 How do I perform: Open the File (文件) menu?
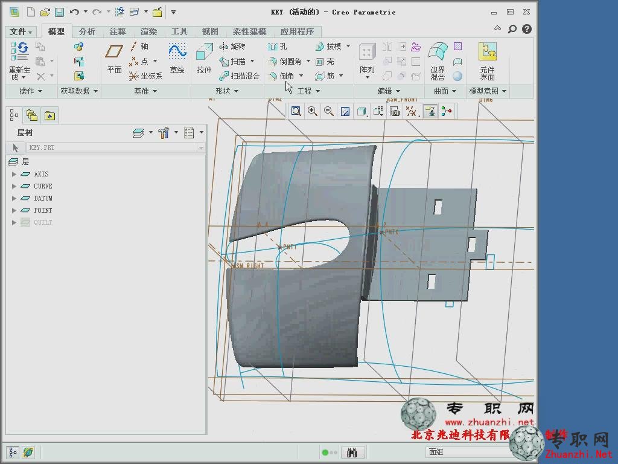(x=21, y=31)
